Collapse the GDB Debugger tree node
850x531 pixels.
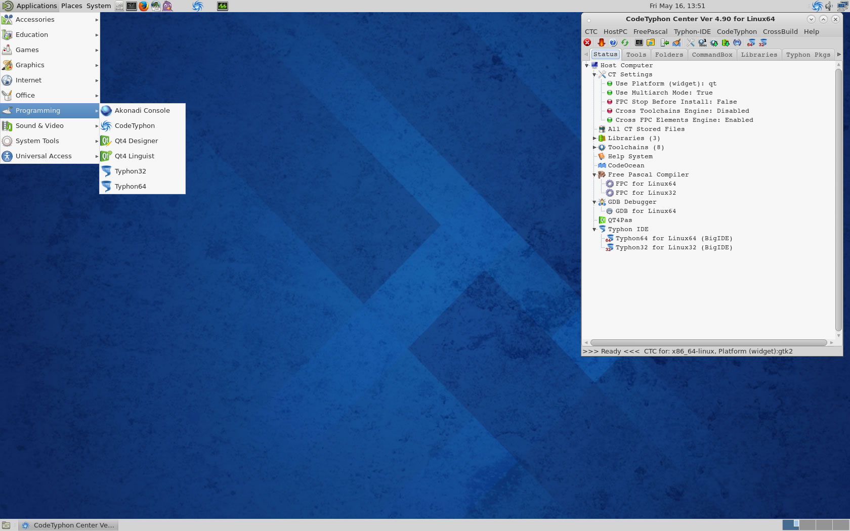click(x=594, y=202)
